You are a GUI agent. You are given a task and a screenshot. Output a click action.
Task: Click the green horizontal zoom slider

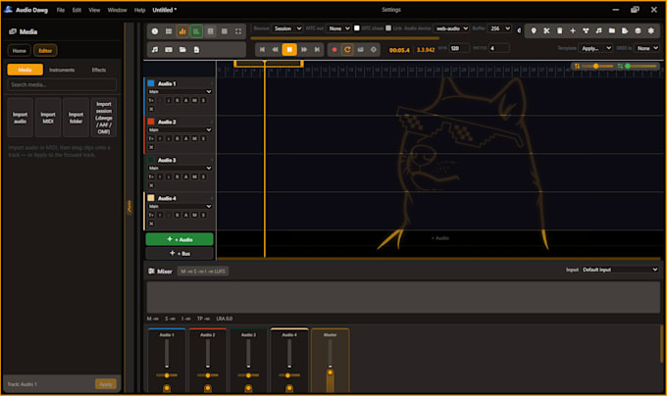point(641,66)
